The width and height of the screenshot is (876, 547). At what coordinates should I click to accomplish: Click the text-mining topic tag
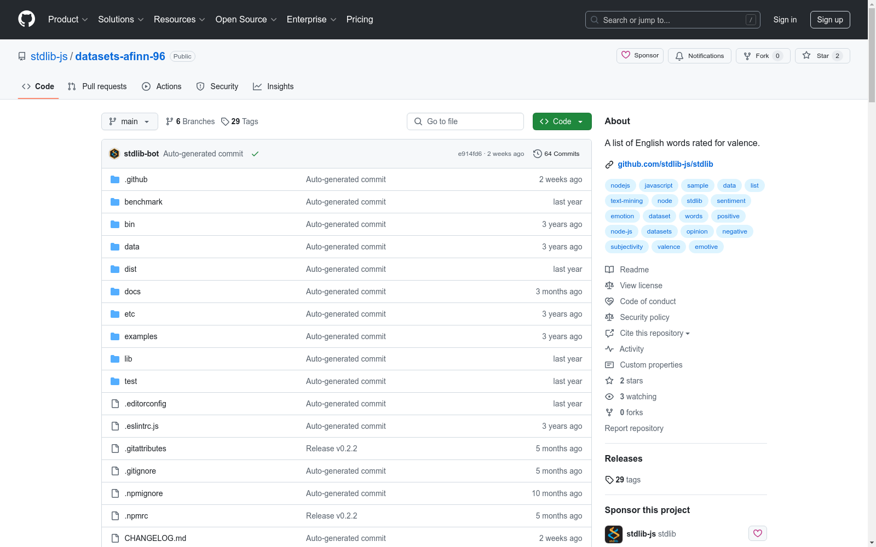(x=626, y=201)
